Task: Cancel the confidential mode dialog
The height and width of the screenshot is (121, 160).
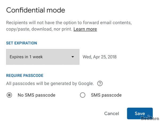Action: pos(111,114)
